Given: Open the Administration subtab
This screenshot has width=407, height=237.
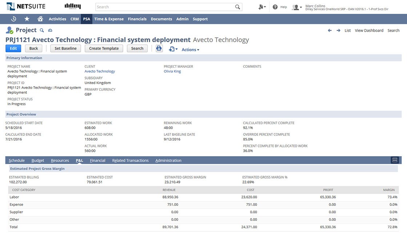Looking at the screenshot, I should coord(168,161).
